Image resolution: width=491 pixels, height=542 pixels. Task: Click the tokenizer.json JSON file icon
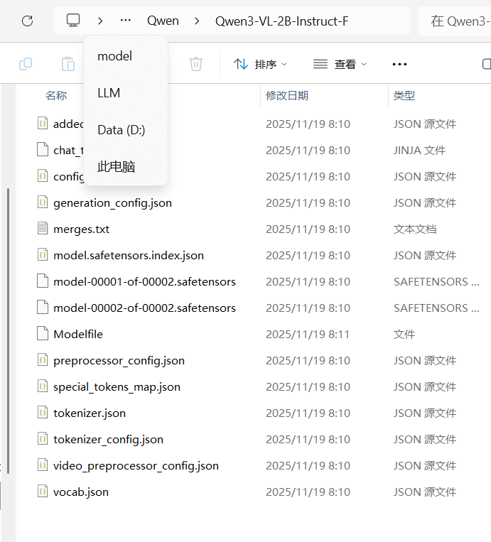point(43,412)
